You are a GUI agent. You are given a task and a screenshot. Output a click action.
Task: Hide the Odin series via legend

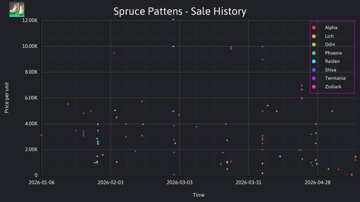point(330,45)
